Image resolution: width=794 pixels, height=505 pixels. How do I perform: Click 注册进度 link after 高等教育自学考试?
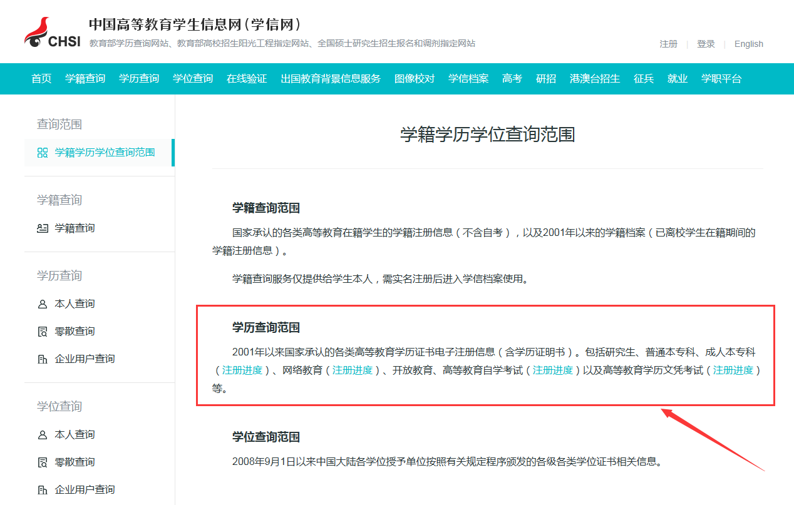(553, 370)
